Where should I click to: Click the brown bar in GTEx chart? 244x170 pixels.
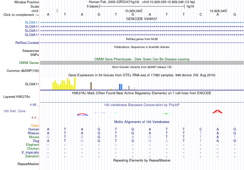pos(91,86)
